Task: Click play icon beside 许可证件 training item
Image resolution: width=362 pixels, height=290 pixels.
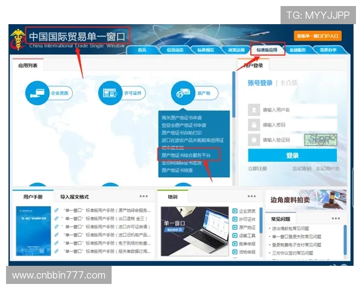Action: (235, 219)
